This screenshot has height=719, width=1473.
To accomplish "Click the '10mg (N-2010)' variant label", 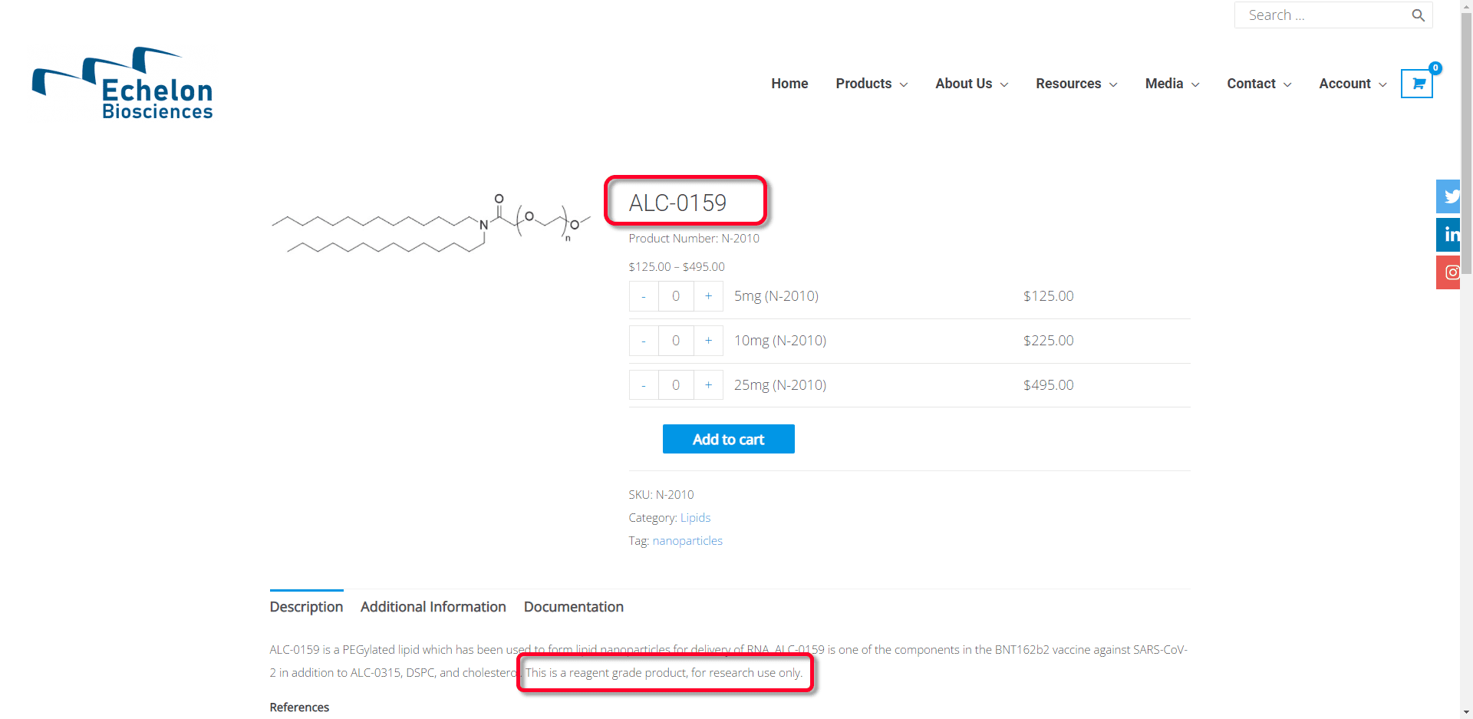I will tap(780, 341).
